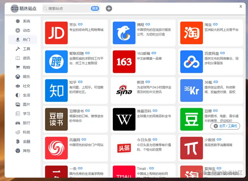Open the 携程 dolphin logo tile
The height and width of the screenshot is (181, 248).
point(124,33)
